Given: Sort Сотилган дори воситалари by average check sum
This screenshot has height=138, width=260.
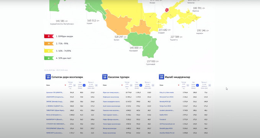Looking at the screenshot, I should pos(96,85).
